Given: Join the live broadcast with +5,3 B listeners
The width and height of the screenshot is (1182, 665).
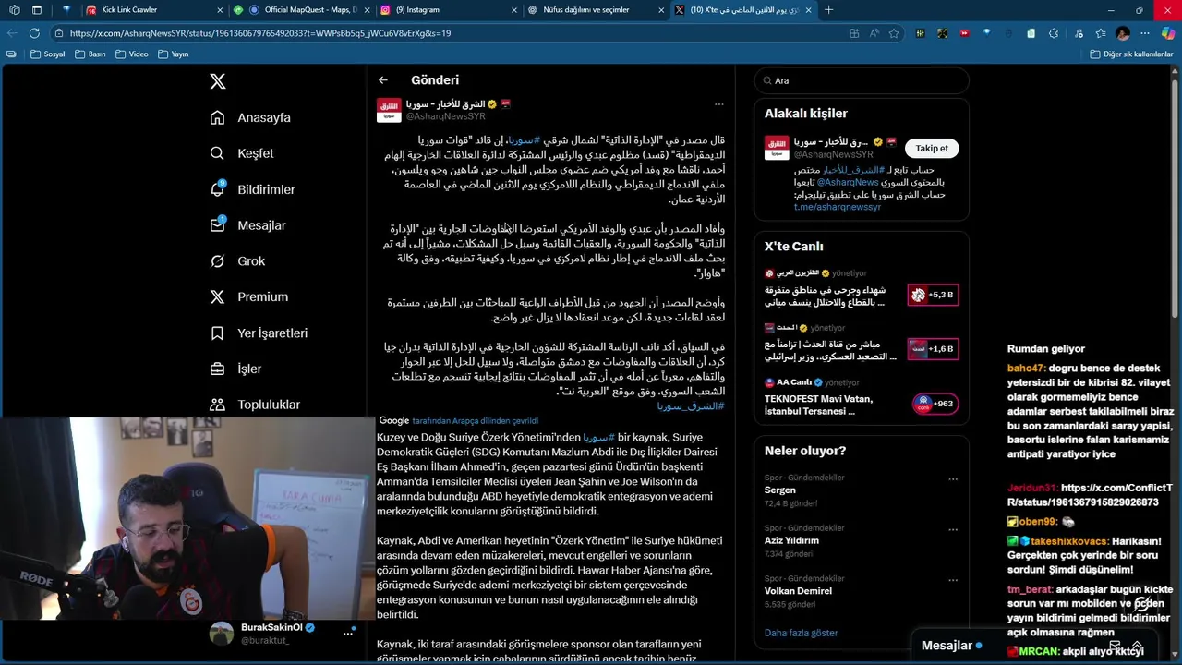Looking at the screenshot, I should coord(933,296).
